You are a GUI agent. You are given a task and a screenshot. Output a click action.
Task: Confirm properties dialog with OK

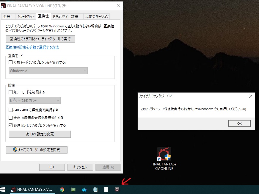(x=52, y=167)
